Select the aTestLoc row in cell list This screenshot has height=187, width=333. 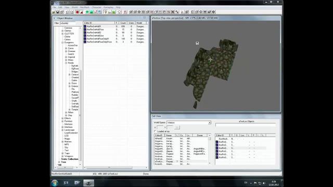[x=181, y=162]
